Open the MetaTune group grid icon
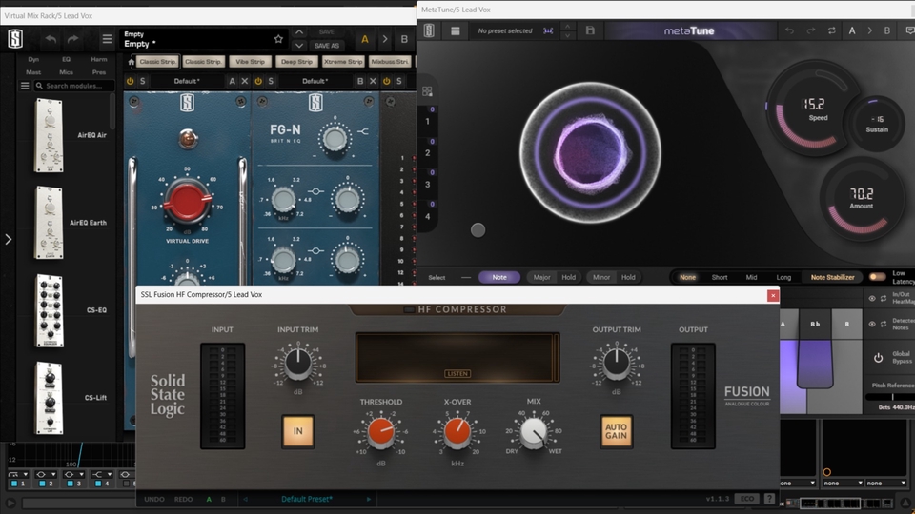 [427, 91]
